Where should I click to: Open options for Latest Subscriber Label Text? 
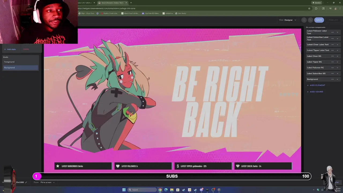click(x=332, y=38)
